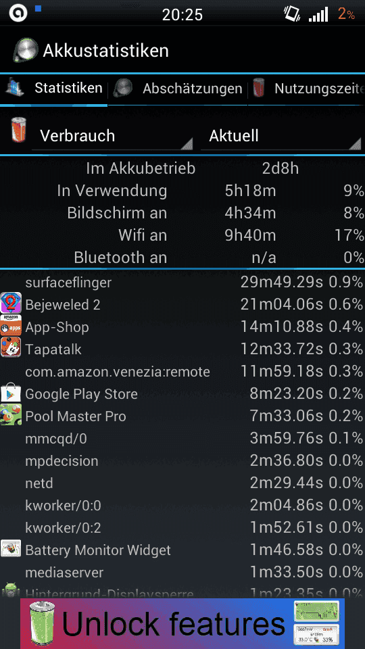This screenshot has height=649, width=365.
Task: Open the Google Play Store icon entry
Action: point(11,393)
